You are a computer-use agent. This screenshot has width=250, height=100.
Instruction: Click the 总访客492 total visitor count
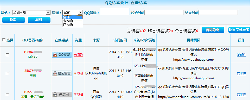(137, 31)
